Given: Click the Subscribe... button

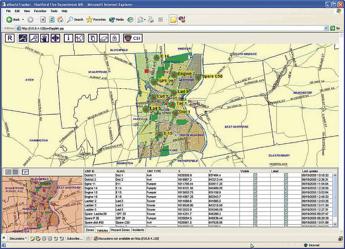Looking at the screenshot, I should coord(74,238).
